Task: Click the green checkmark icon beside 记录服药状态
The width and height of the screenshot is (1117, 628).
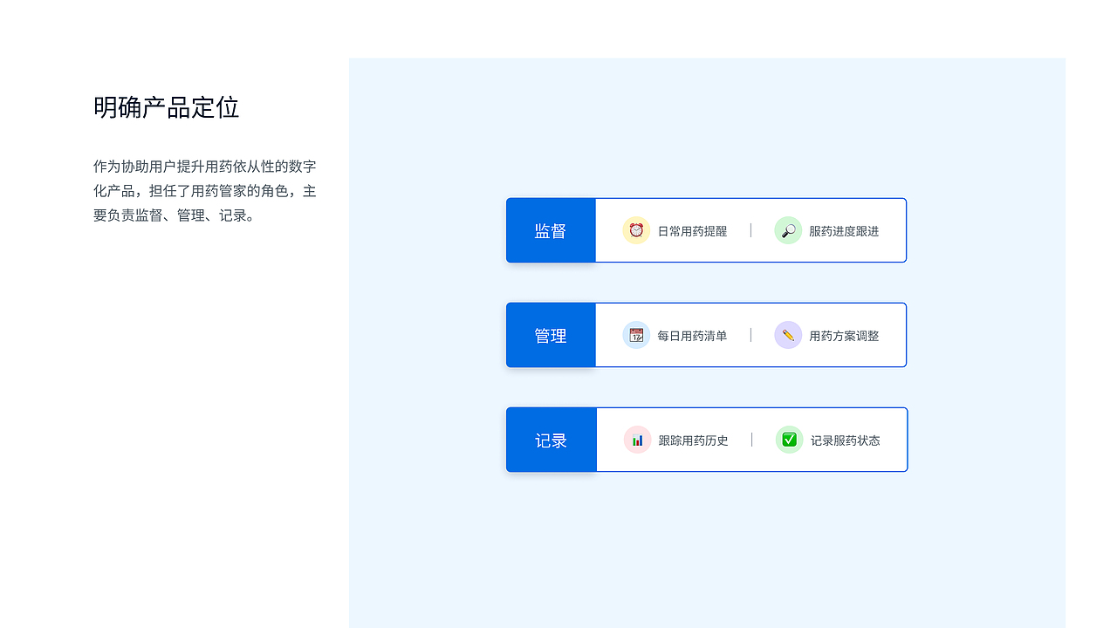Action: click(x=789, y=440)
